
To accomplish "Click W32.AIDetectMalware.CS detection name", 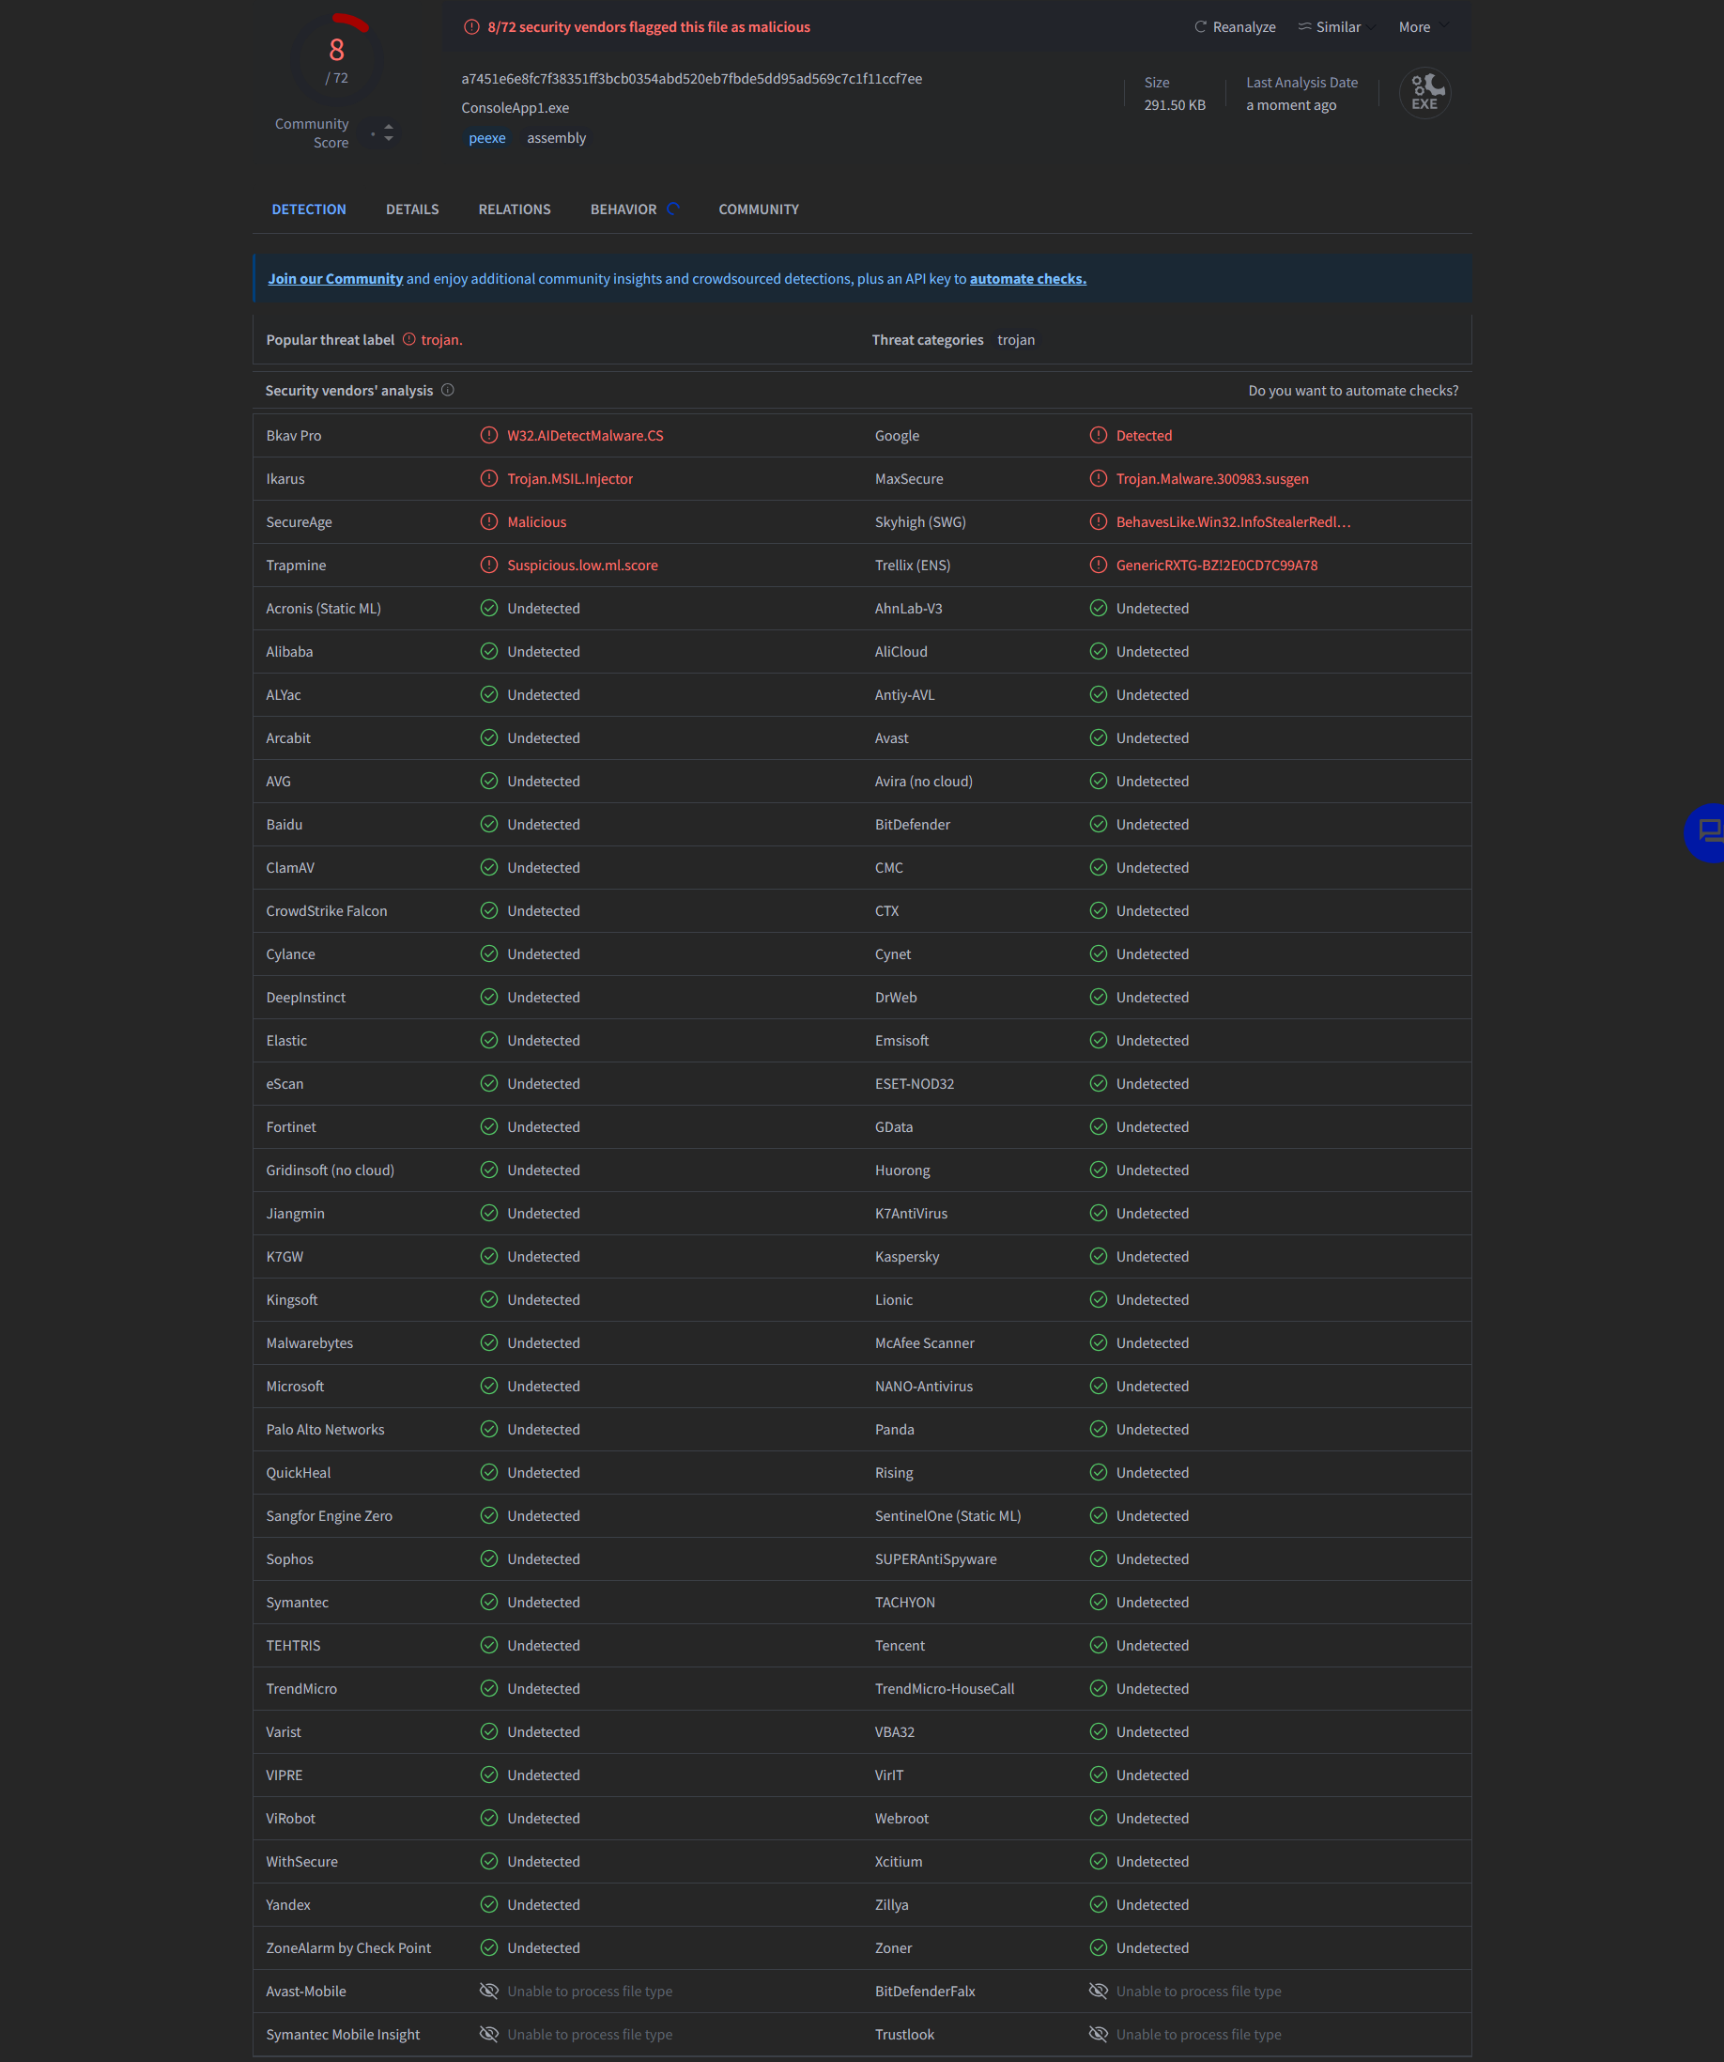I will 585,435.
